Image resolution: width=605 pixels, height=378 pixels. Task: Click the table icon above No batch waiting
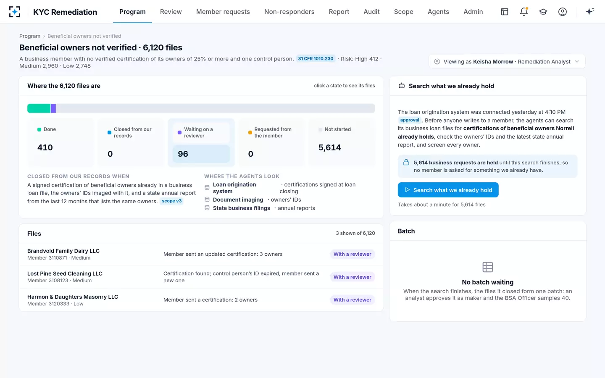[488, 267]
